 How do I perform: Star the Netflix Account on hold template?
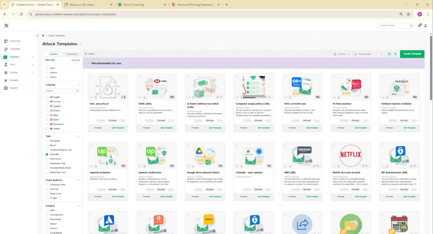point(334,166)
